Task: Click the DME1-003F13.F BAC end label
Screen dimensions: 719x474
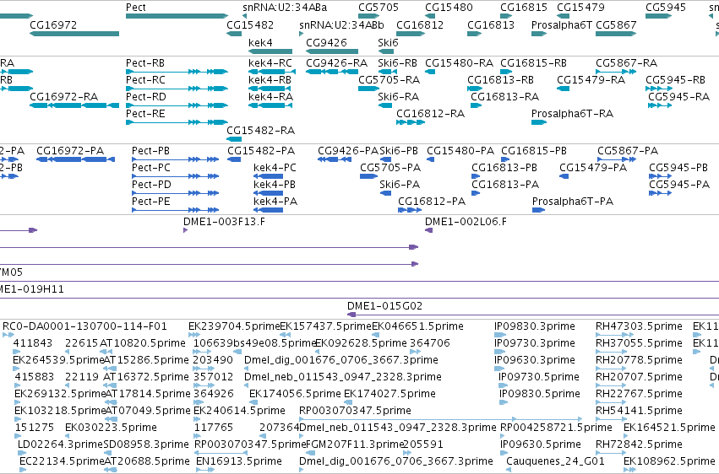Action: tap(224, 222)
